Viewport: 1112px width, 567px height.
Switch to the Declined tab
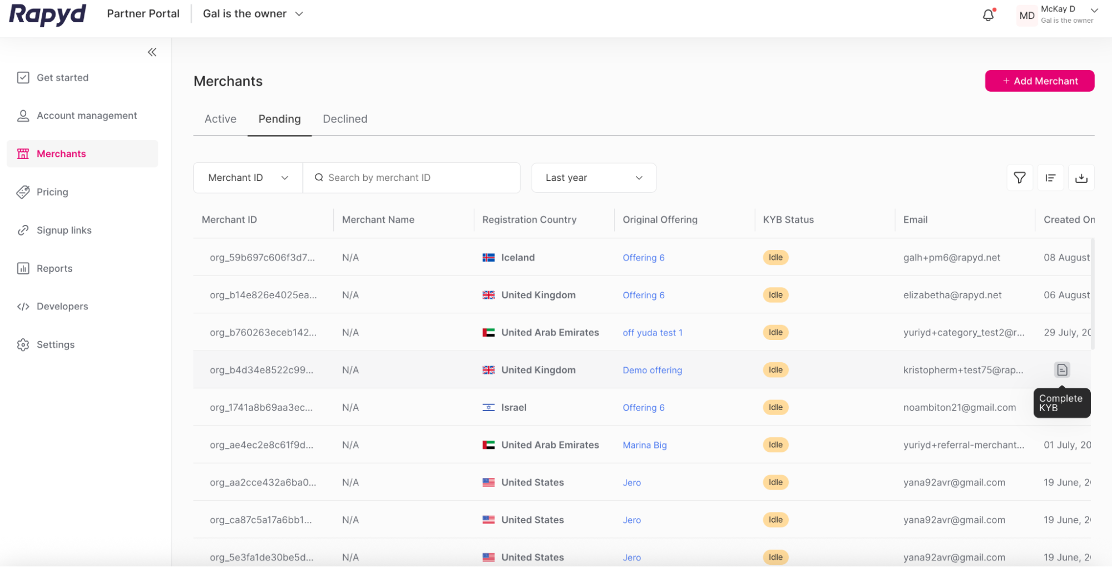tap(345, 119)
